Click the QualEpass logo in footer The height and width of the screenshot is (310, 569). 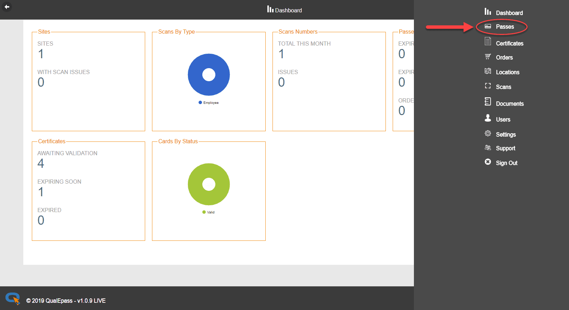coord(13,298)
